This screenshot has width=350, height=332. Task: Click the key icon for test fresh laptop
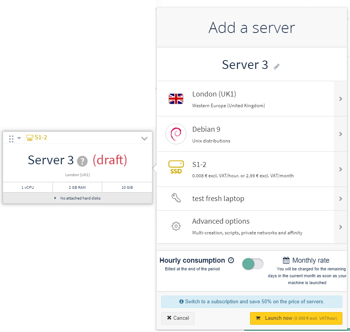(176, 198)
